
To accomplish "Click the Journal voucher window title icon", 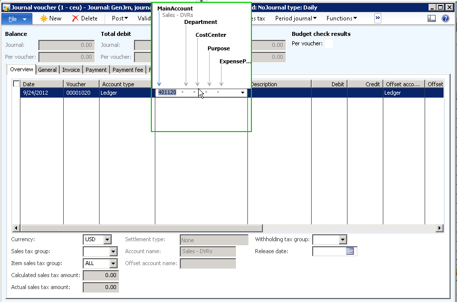I will tap(6, 7).
